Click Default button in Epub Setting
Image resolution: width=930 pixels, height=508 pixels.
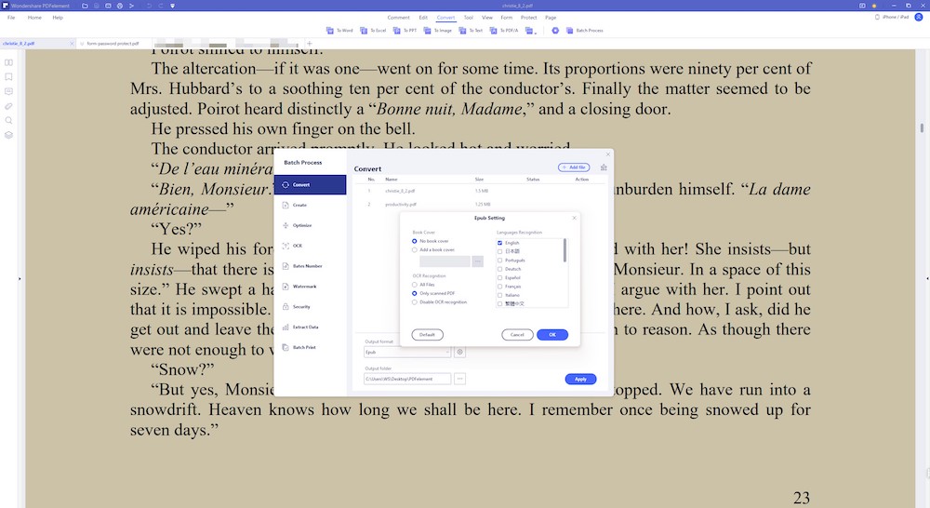(427, 335)
